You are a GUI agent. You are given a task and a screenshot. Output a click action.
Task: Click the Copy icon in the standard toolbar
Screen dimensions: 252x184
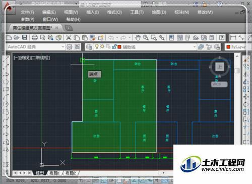pyautogui.click(x=77, y=37)
